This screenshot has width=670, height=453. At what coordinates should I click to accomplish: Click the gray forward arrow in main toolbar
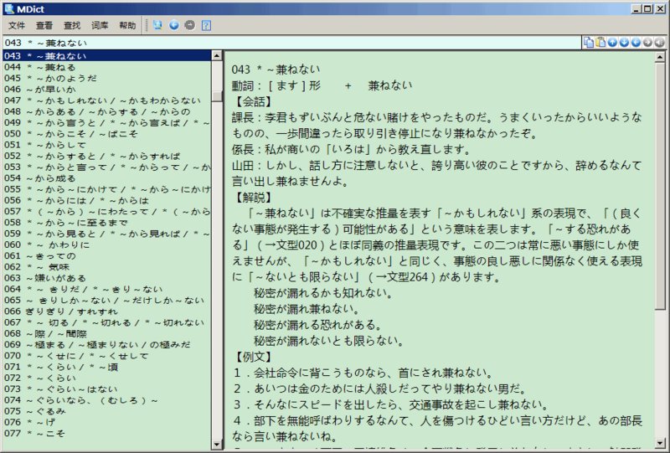(x=188, y=25)
